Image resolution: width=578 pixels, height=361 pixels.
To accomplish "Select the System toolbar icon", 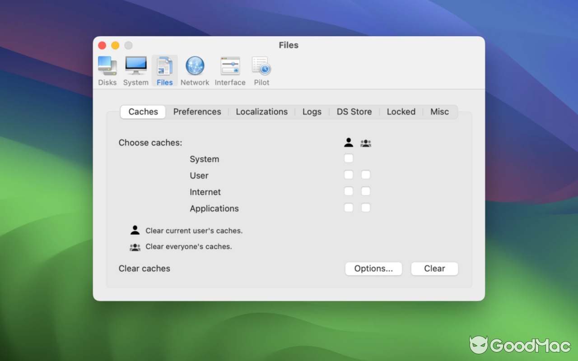I will coord(135,70).
